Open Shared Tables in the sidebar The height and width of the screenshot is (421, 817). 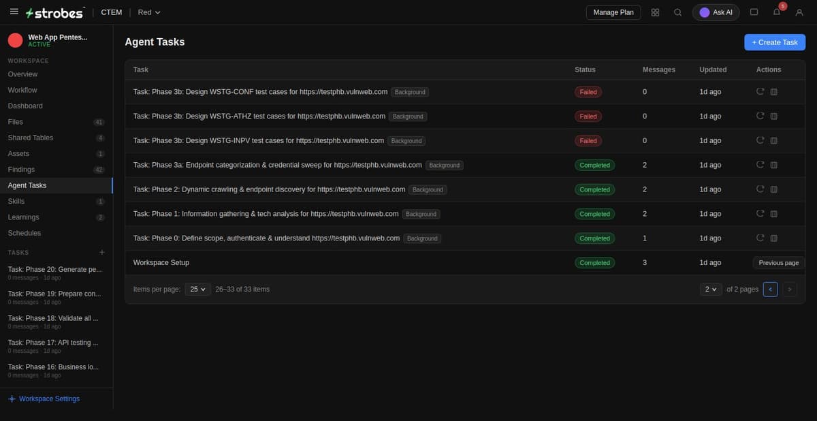(x=57, y=138)
